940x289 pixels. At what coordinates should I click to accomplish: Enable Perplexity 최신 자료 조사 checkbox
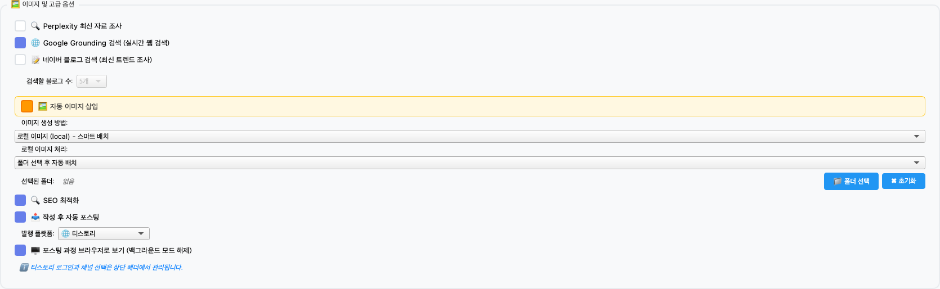20,26
